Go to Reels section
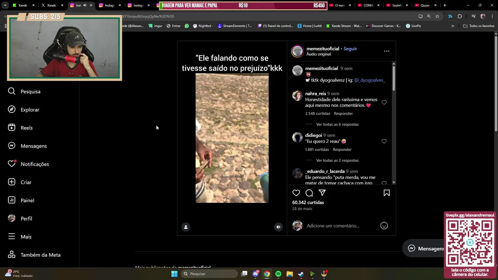The width and height of the screenshot is (498, 280). (x=20, y=128)
